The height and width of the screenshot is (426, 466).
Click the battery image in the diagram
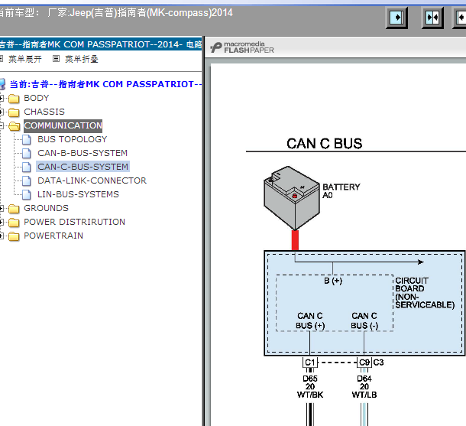tap(292, 198)
